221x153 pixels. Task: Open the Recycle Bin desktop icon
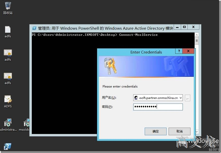click(8, 8)
